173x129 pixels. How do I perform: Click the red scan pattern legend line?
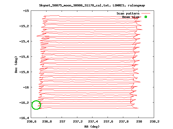coord(146,13)
